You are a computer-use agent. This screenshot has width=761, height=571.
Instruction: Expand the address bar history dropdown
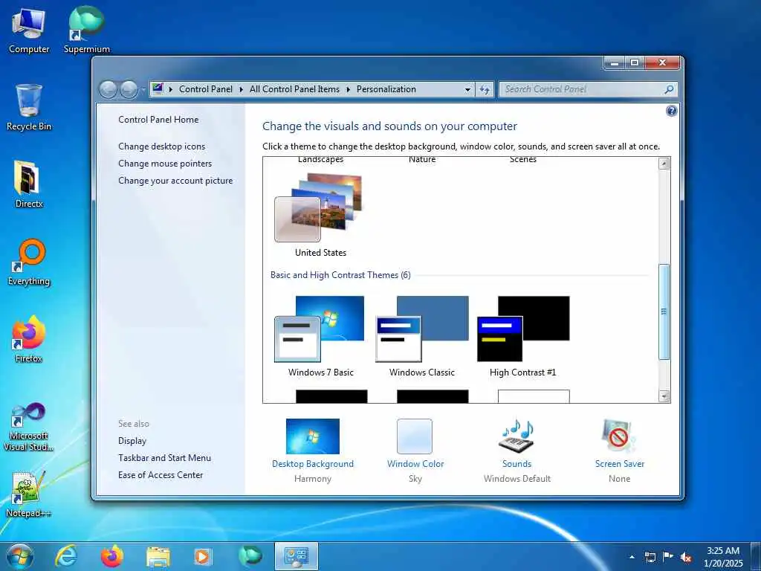467,89
